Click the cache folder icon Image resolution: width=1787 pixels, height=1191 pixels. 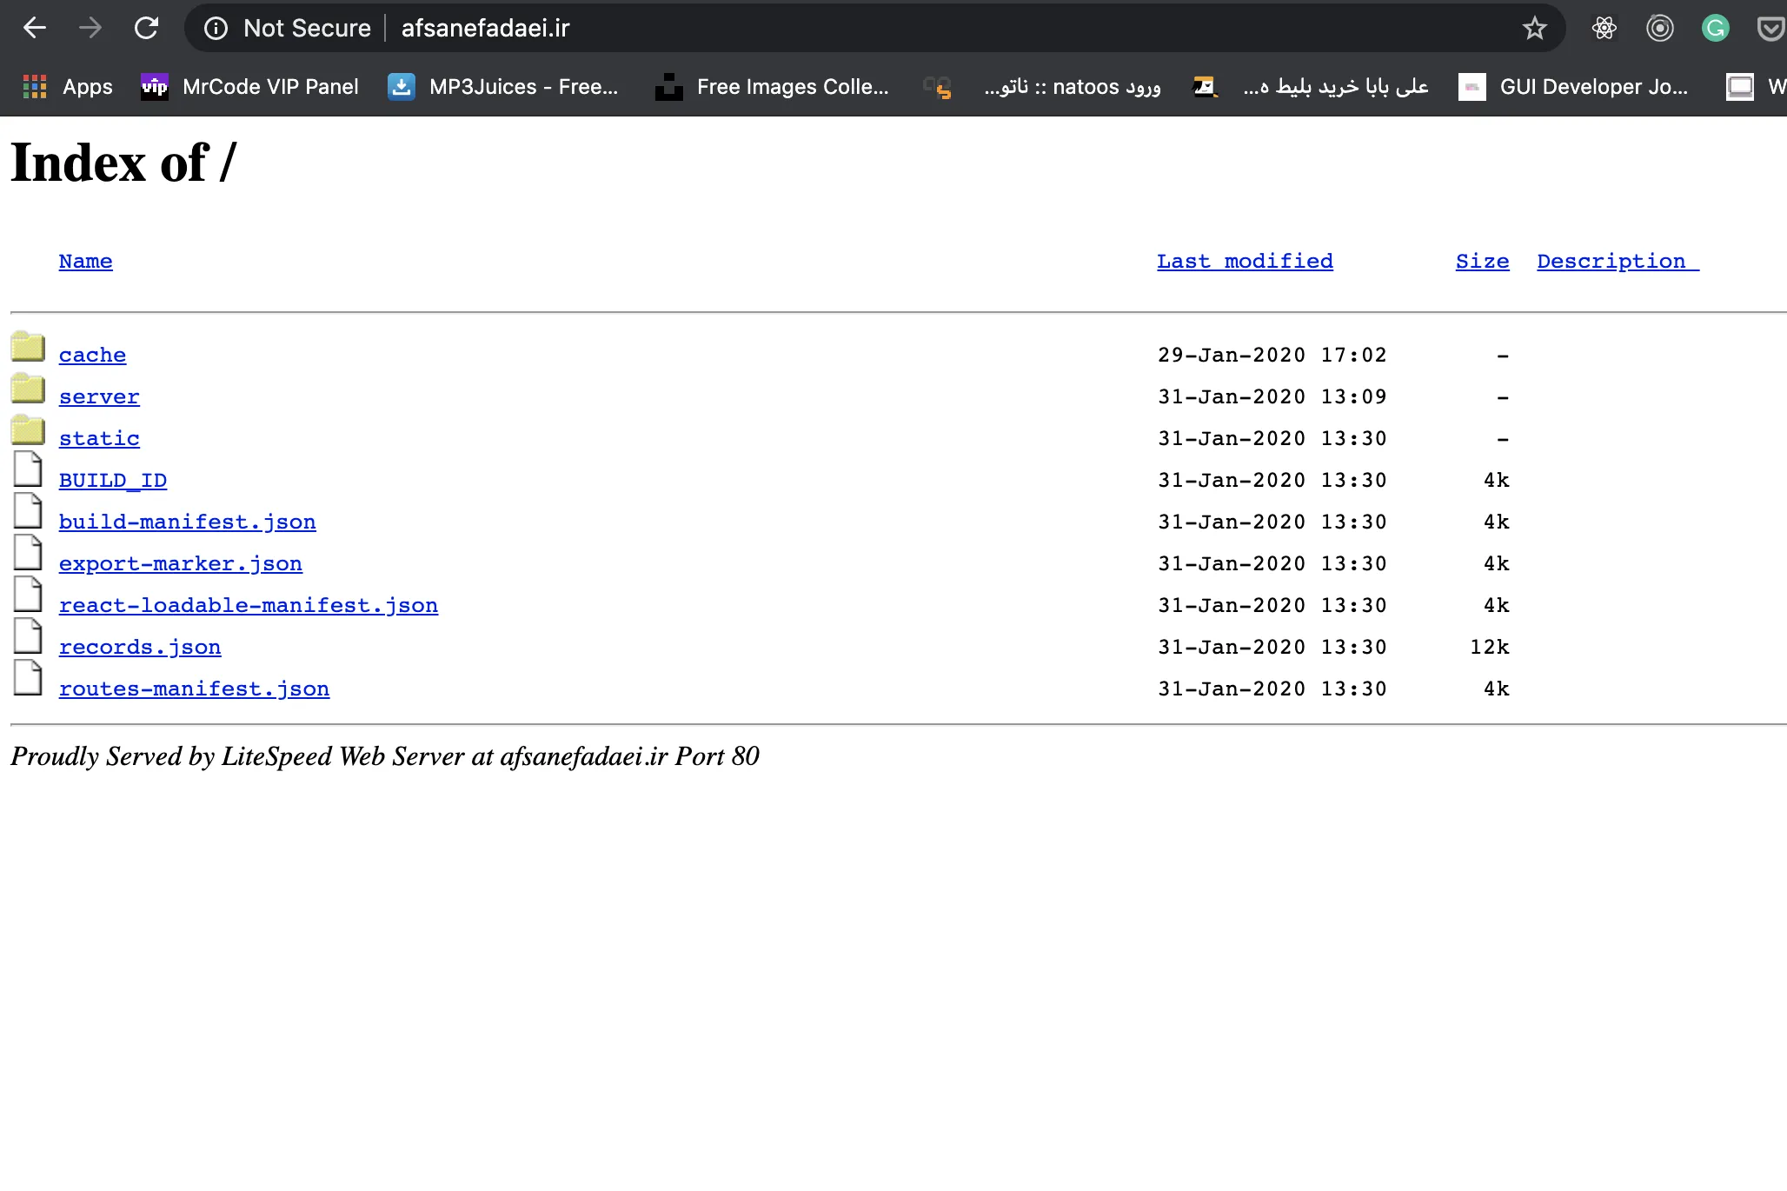pyautogui.click(x=28, y=347)
